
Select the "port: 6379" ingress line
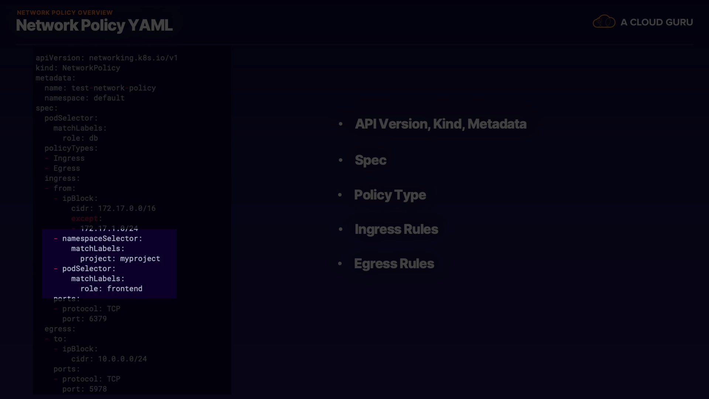[x=84, y=319]
